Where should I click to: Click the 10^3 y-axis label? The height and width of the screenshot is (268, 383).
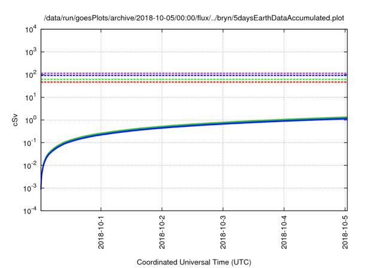[31, 51]
